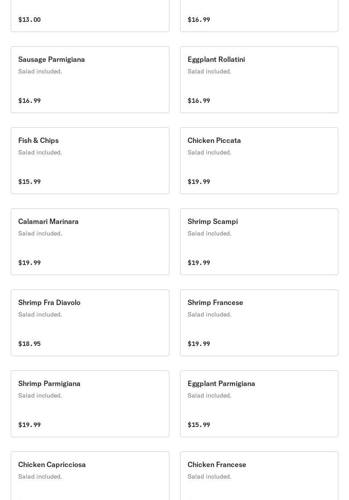Click the $15.99 price under Fish & Chips
349x500 pixels.
click(x=29, y=182)
